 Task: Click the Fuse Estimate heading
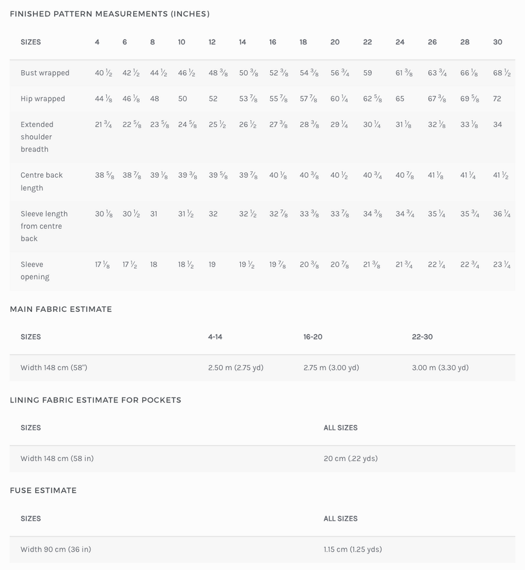(x=43, y=490)
